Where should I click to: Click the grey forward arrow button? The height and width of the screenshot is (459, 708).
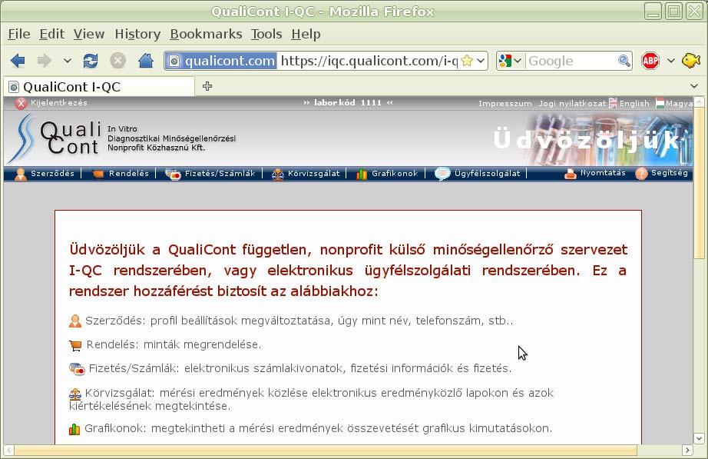click(45, 61)
